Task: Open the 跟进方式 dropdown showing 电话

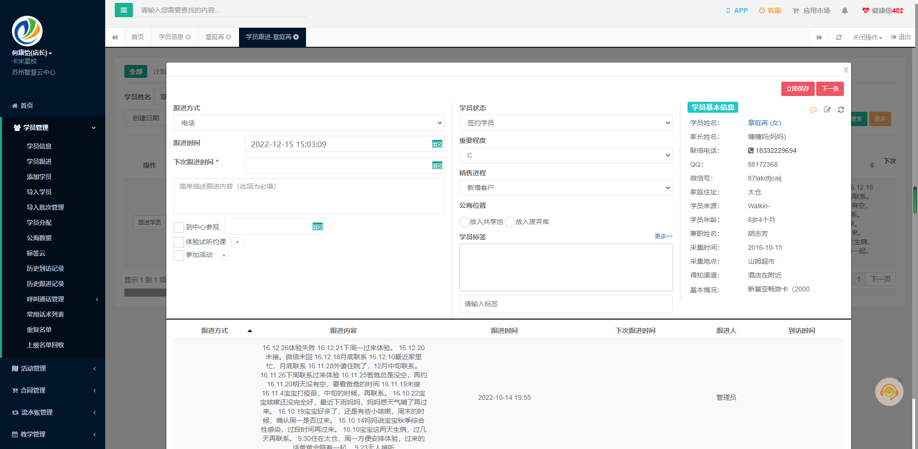Action: [309, 123]
